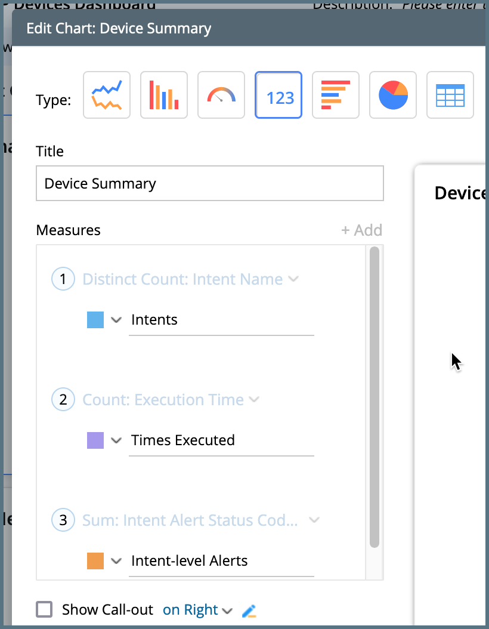Select the vertical bar chart type
Viewport: 489px width, 629px height.
(x=164, y=95)
